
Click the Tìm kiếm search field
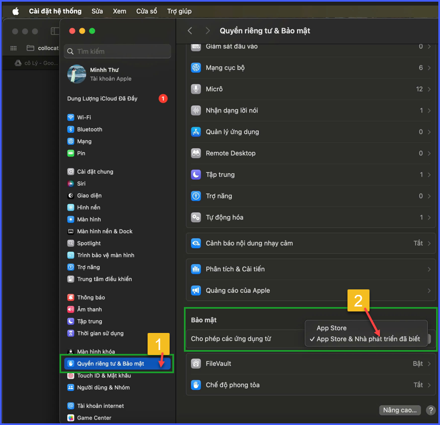point(118,51)
